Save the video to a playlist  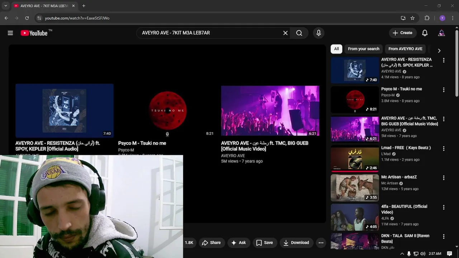[264, 243]
